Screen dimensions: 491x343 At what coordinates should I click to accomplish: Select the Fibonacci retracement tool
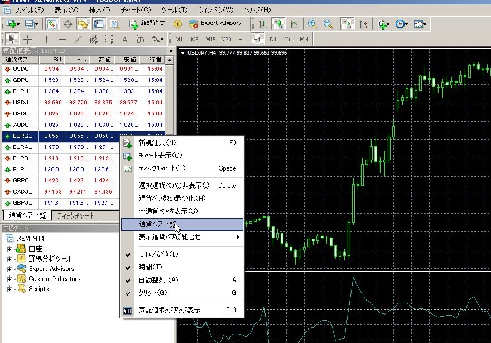[109, 40]
